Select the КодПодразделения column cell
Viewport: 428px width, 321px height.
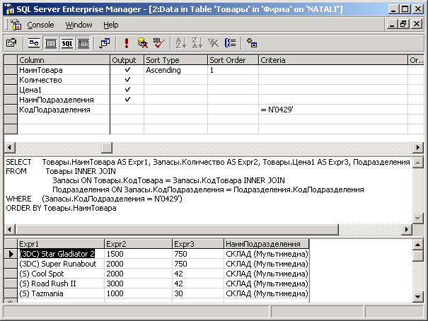[x=64, y=110]
